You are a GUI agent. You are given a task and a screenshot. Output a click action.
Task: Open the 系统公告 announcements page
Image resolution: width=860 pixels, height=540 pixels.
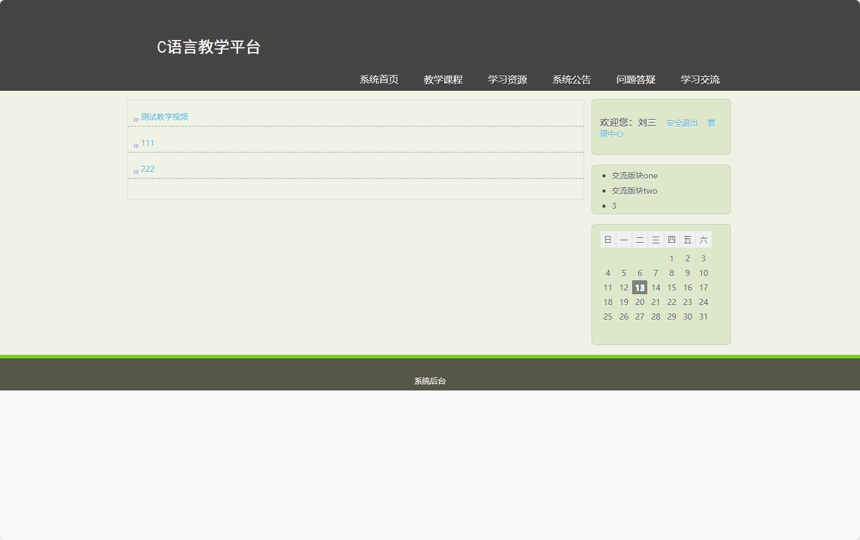point(570,79)
